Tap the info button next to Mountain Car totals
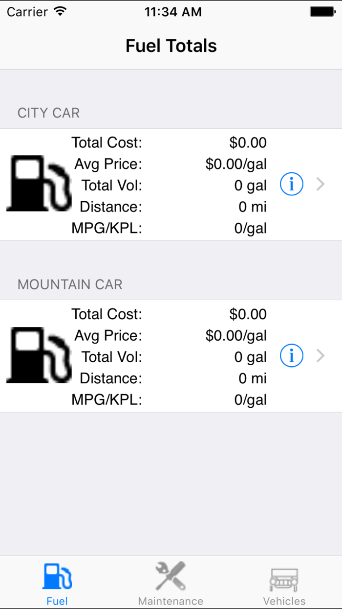Image resolution: width=342 pixels, height=609 pixels. [291, 355]
